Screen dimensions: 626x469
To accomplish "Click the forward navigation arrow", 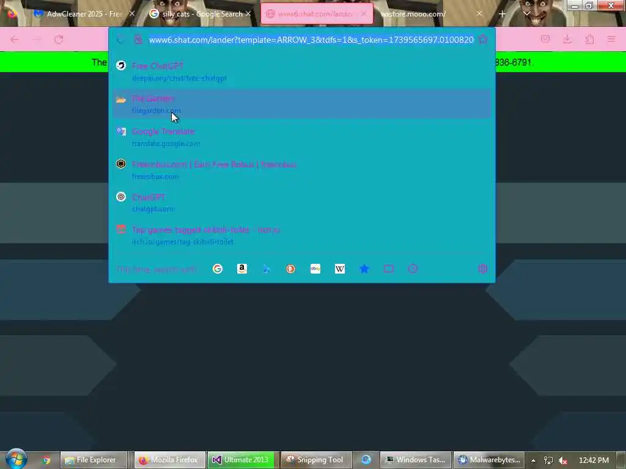I will [37, 40].
